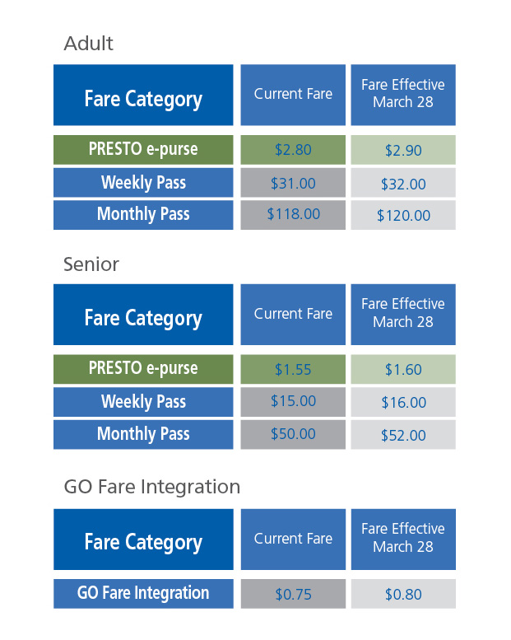Select the $52.00 senior monthly new fare
The height and width of the screenshot is (640, 511).
pos(403,434)
